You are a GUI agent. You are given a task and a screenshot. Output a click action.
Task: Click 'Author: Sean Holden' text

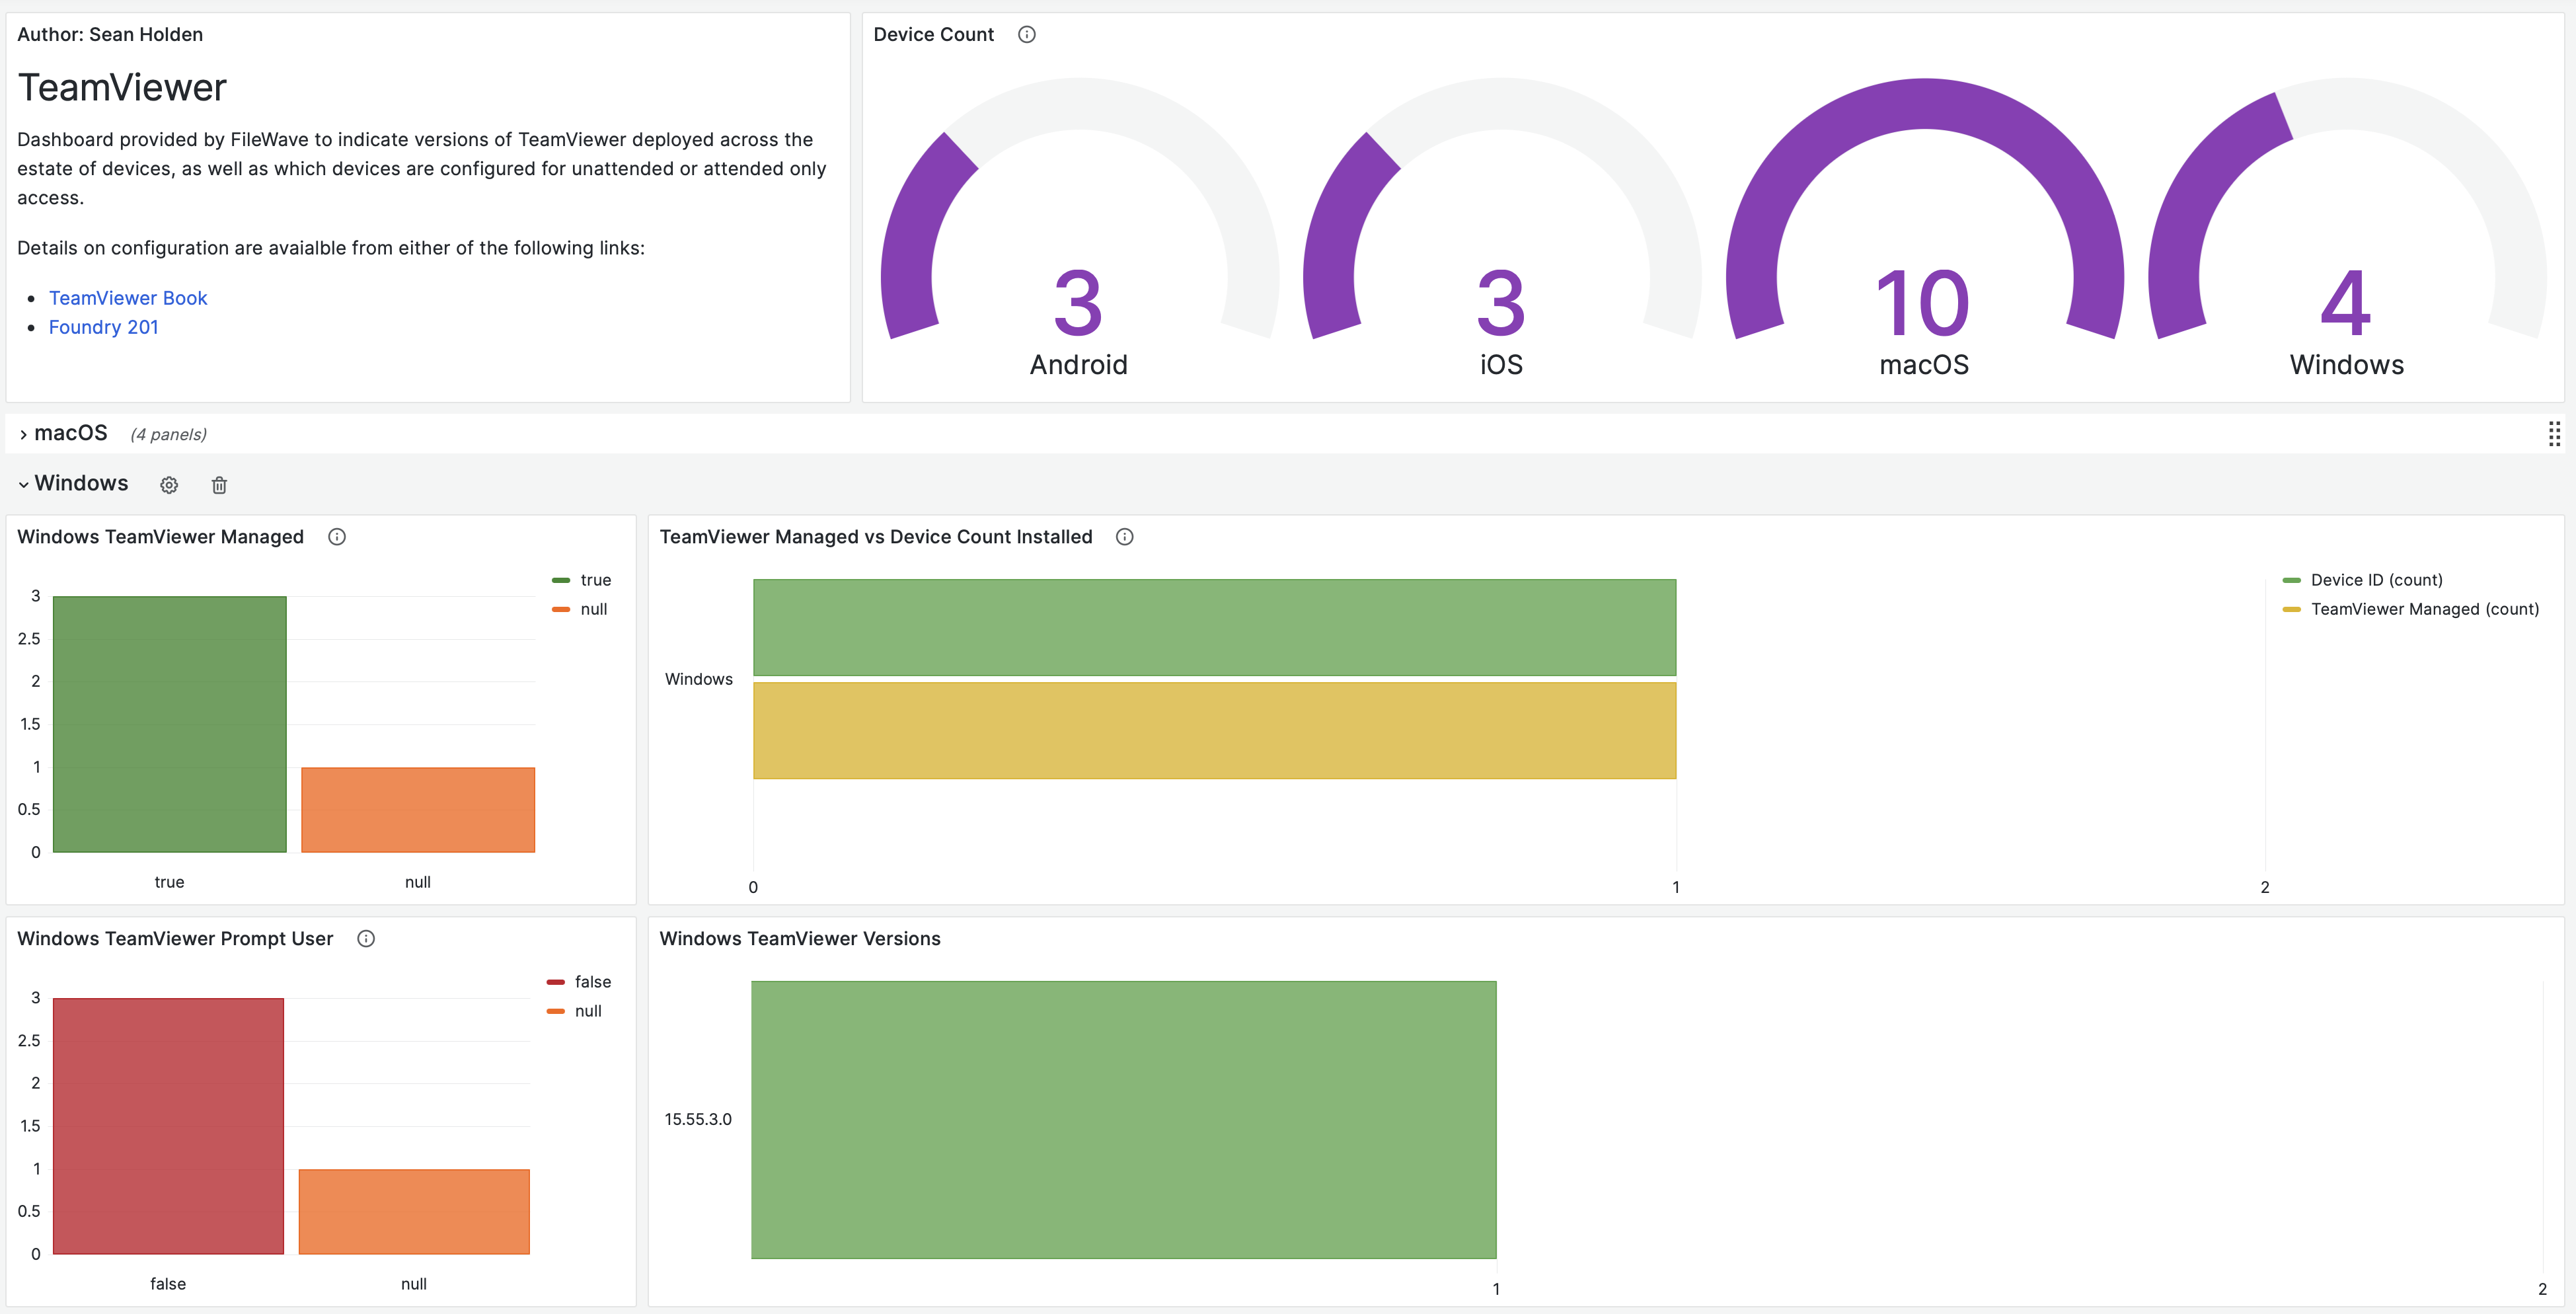(x=110, y=35)
